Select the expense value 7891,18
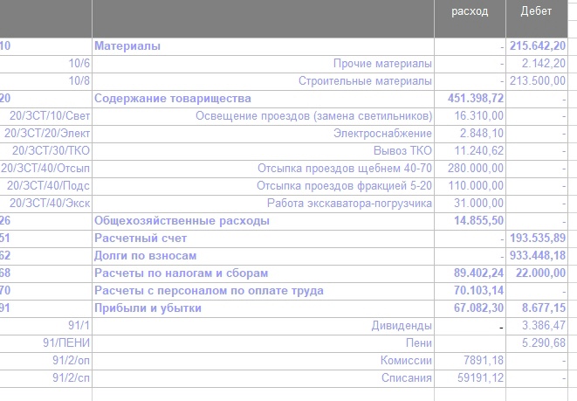Viewport: 577px width, 401px height. 484,361
